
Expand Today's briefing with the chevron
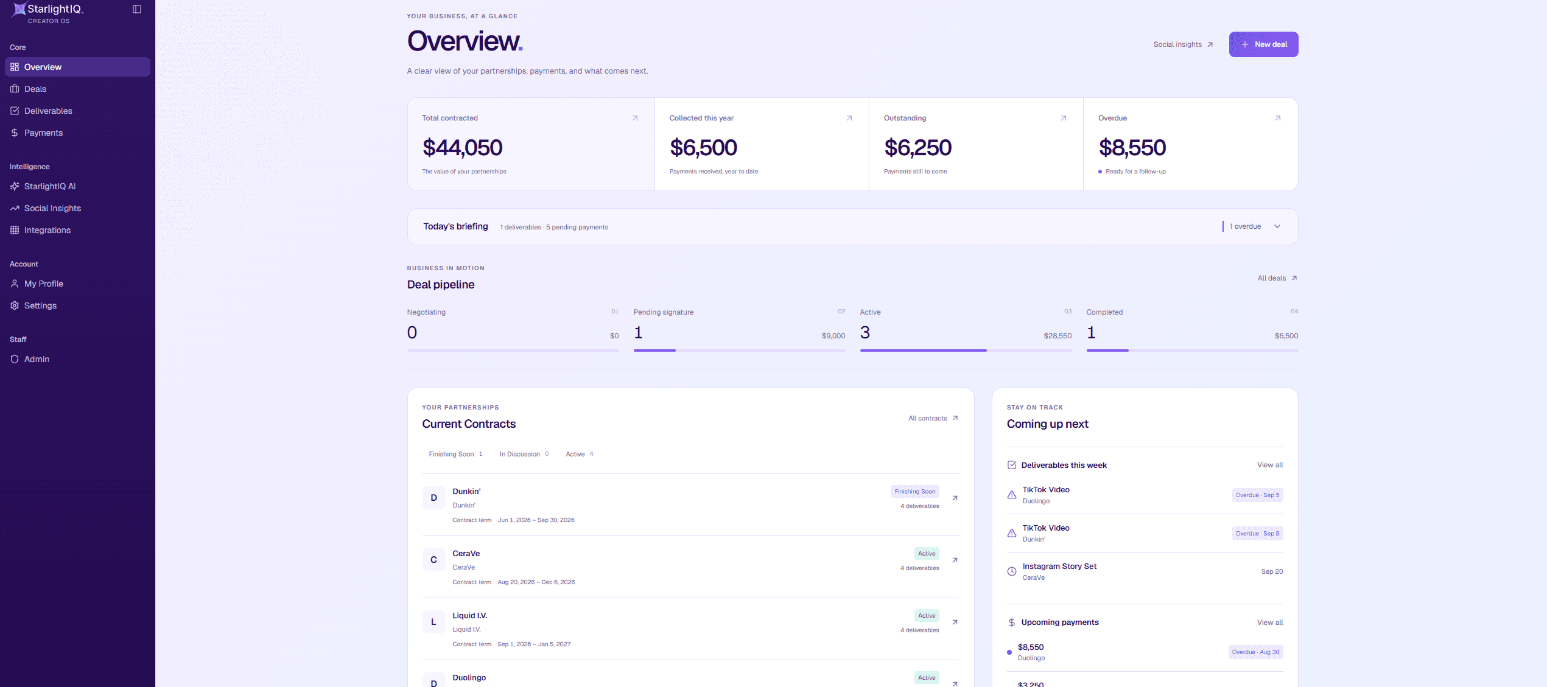[1277, 226]
